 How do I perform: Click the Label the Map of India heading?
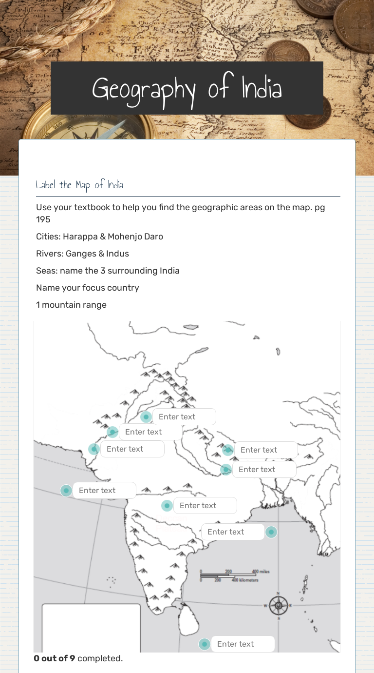tap(79, 185)
